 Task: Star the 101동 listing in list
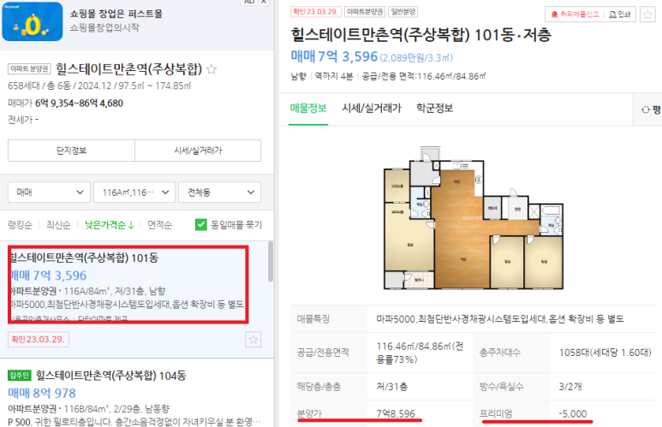[x=253, y=339]
